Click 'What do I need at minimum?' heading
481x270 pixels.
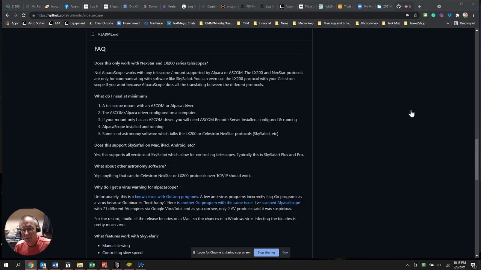pos(121,96)
